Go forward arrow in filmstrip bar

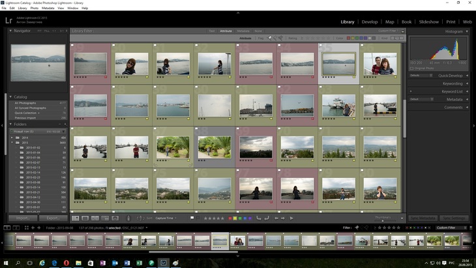click(x=39, y=228)
